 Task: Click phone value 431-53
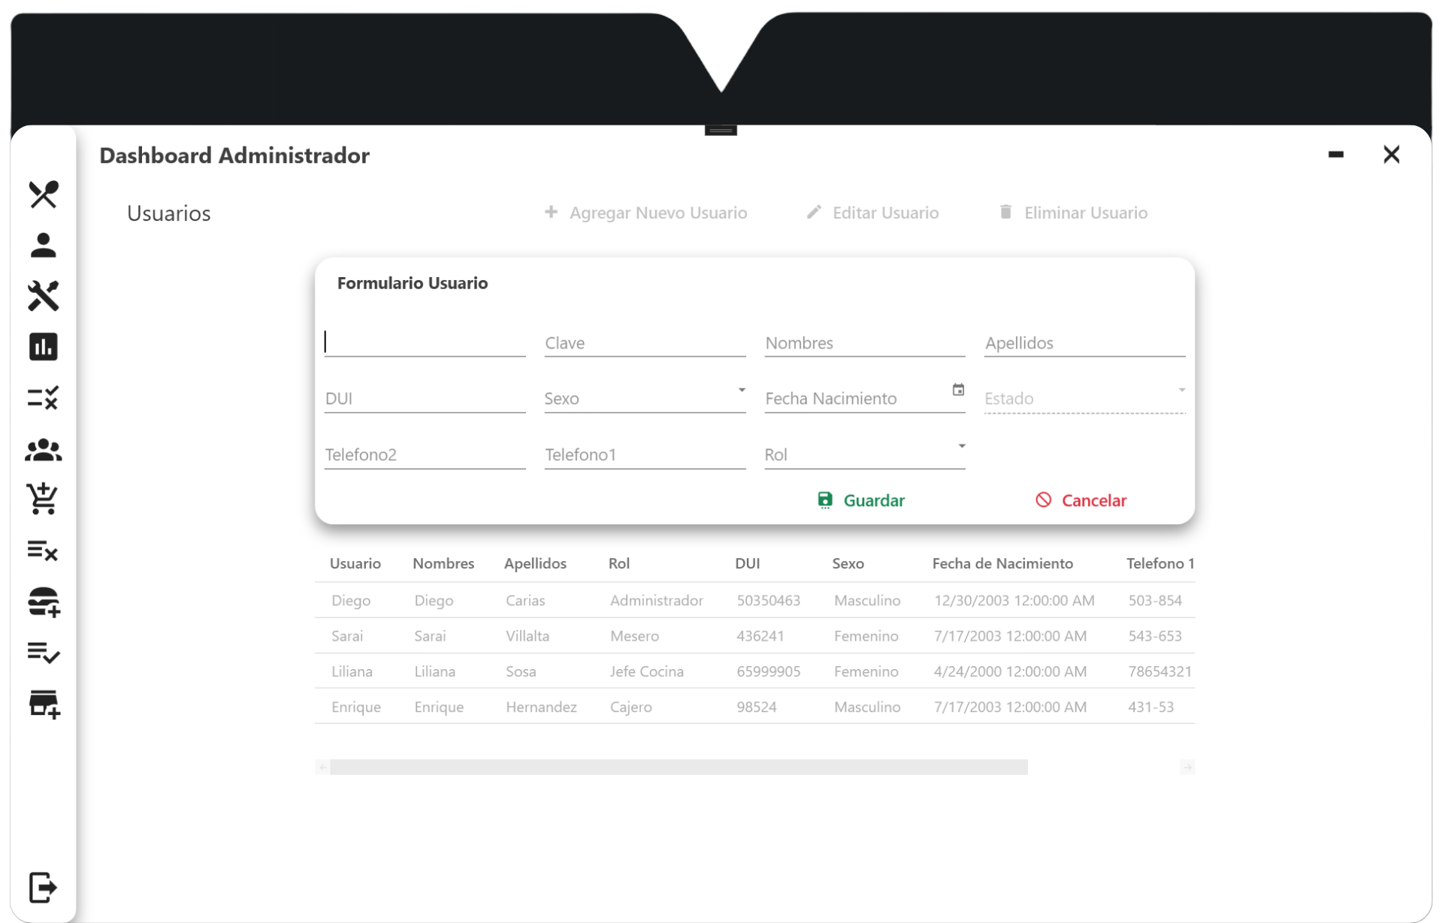pos(1150,707)
